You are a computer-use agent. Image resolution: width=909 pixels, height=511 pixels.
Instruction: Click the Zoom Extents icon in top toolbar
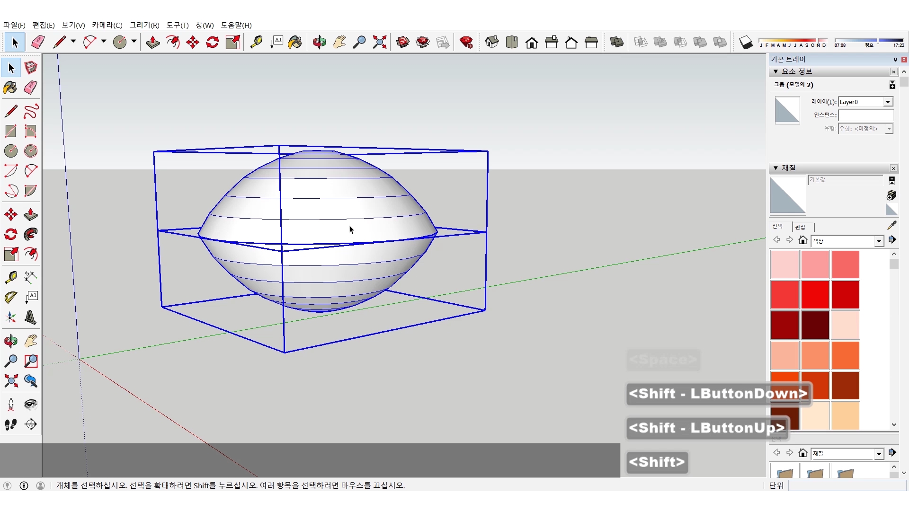coord(379,43)
